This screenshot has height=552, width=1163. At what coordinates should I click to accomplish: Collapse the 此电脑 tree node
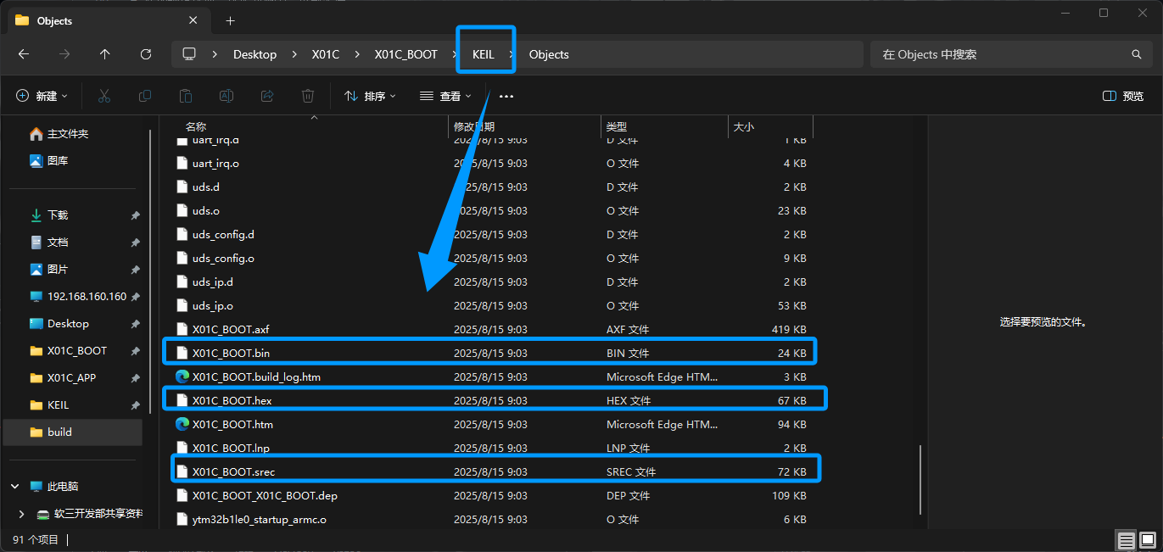tap(15, 487)
